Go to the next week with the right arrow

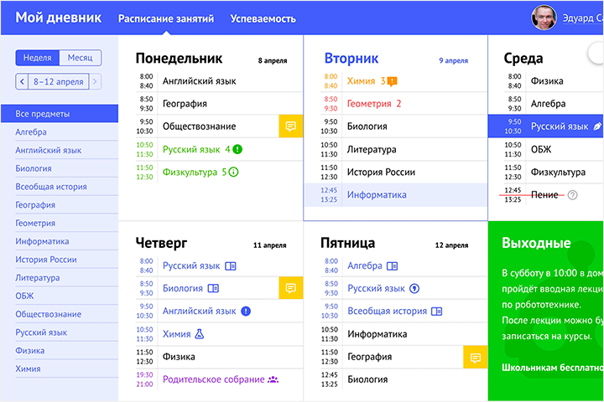(x=96, y=81)
